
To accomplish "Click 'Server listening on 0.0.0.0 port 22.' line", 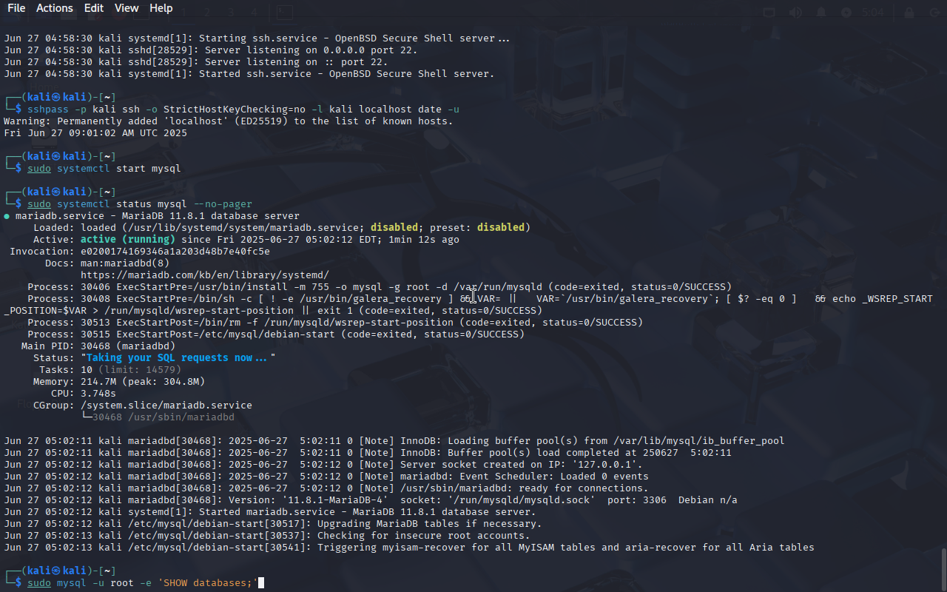I will [x=211, y=50].
